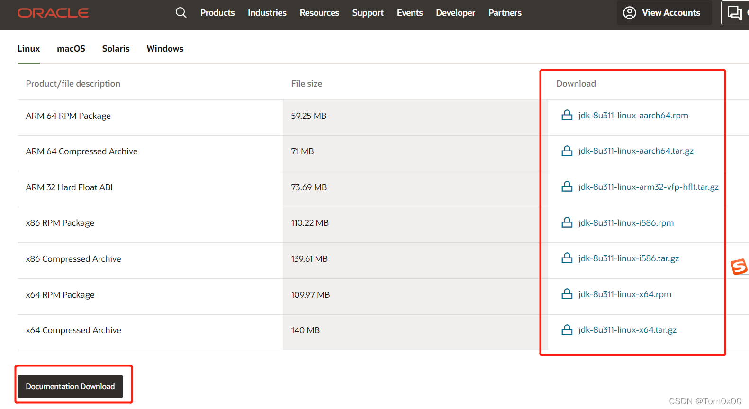Download jdk-8u311-linux-i586.tar.gz
The height and width of the screenshot is (409, 749).
click(x=629, y=258)
